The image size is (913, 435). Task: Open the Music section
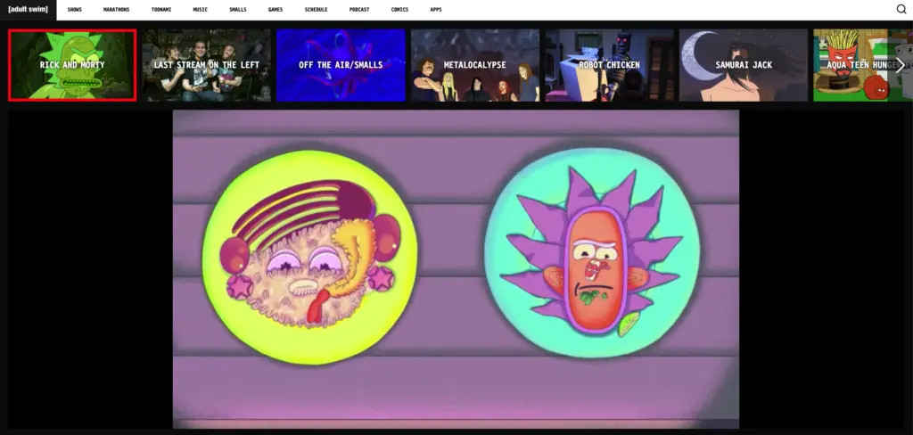pyautogui.click(x=201, y=10)
